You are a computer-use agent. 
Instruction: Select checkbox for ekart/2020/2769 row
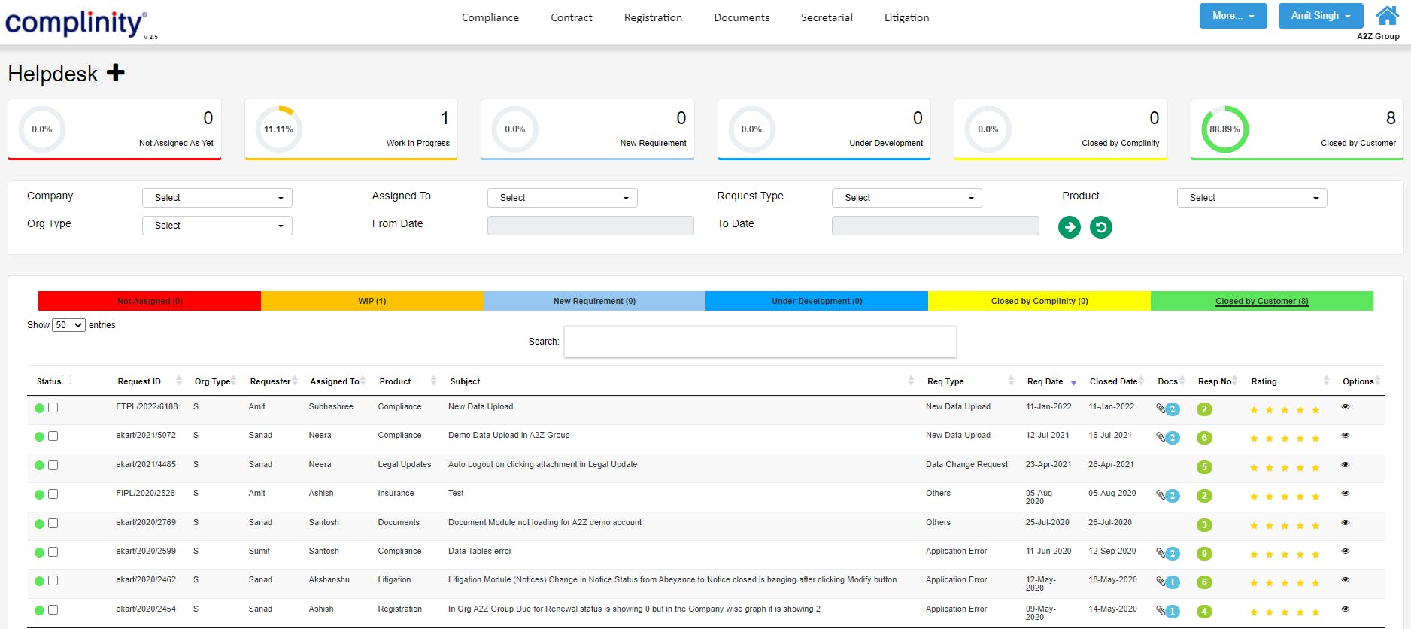tap(53, 524)
